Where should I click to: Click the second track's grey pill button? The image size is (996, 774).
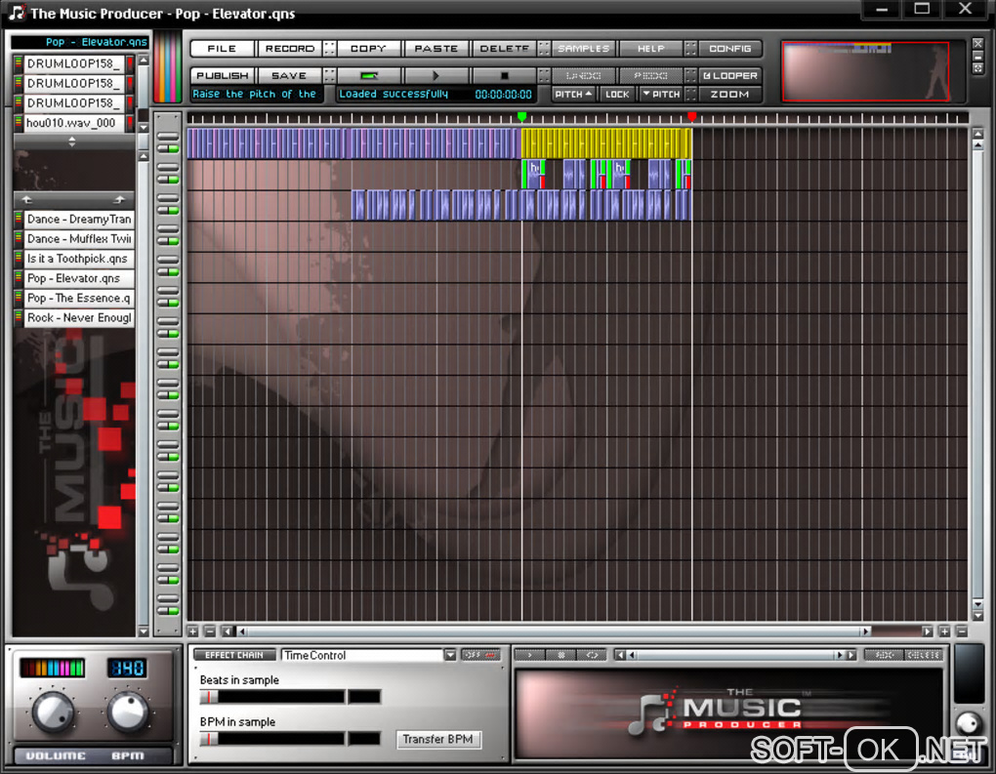(x=168, y=168)
